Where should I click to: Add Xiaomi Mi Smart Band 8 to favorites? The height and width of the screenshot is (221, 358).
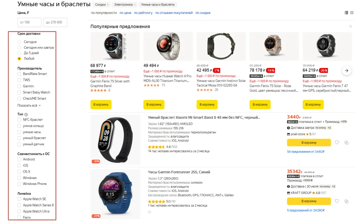point(337,143)
